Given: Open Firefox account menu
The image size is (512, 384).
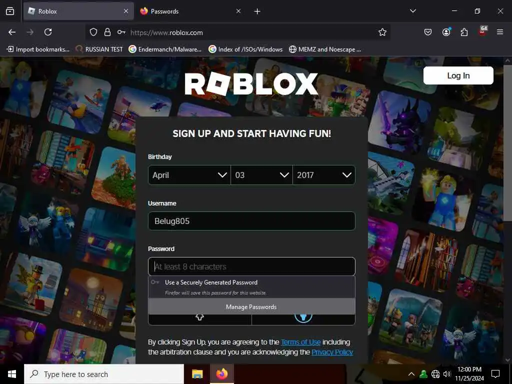Looking at the screenshot, I should 446,32.
